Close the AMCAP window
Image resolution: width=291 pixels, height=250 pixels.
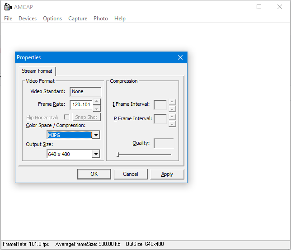click(x=280, y=7)
